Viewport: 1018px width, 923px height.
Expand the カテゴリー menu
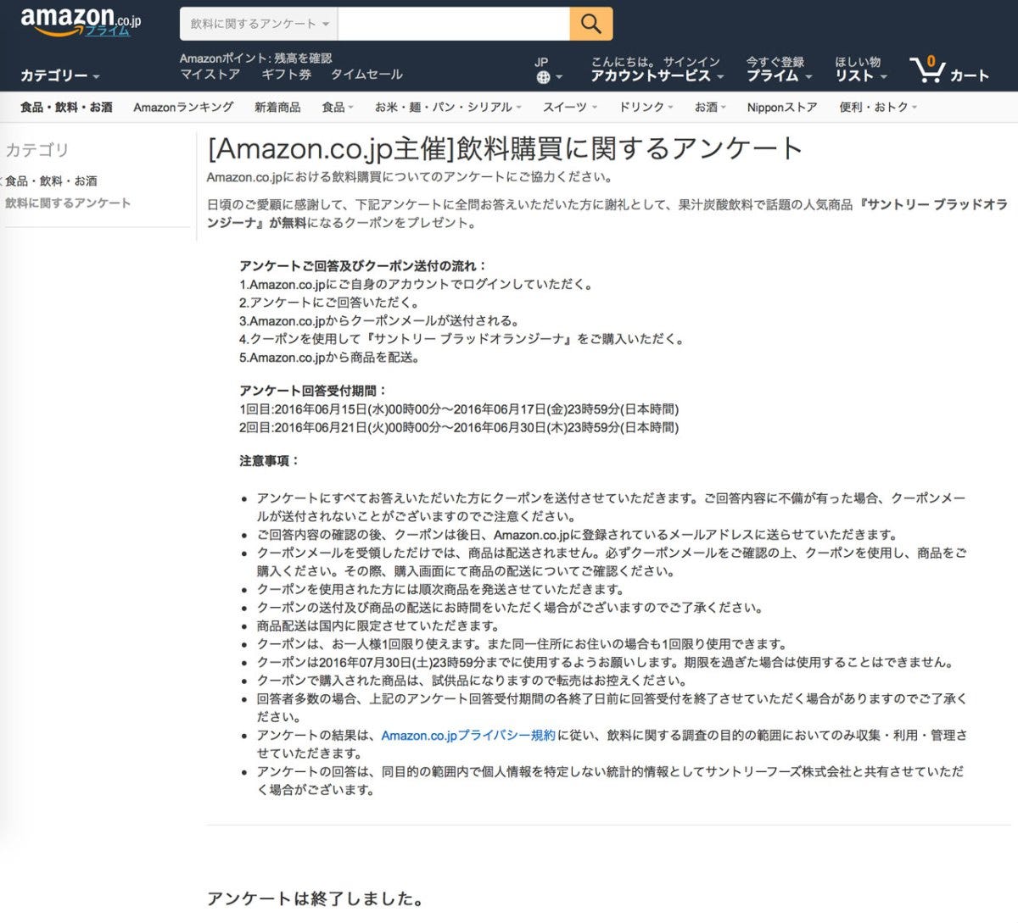[59, 75]
